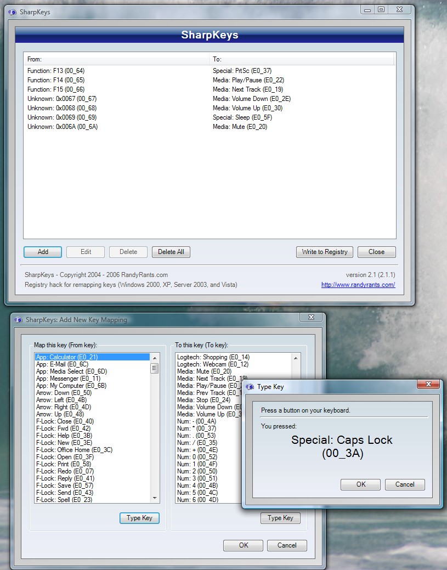Image resolution: width=447 pixels, height=570 pixels.
Task: Click Type Key under the From key list
Action: 139,518
